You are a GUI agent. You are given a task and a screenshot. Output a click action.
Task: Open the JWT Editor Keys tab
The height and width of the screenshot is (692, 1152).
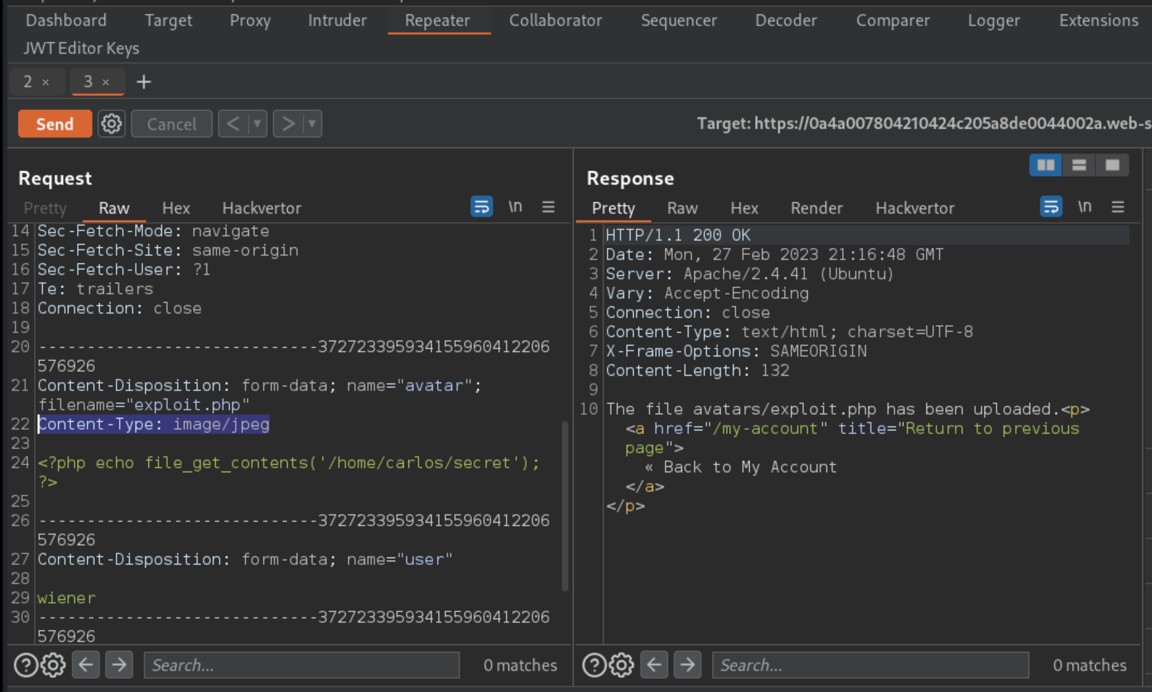coord(81,48)
